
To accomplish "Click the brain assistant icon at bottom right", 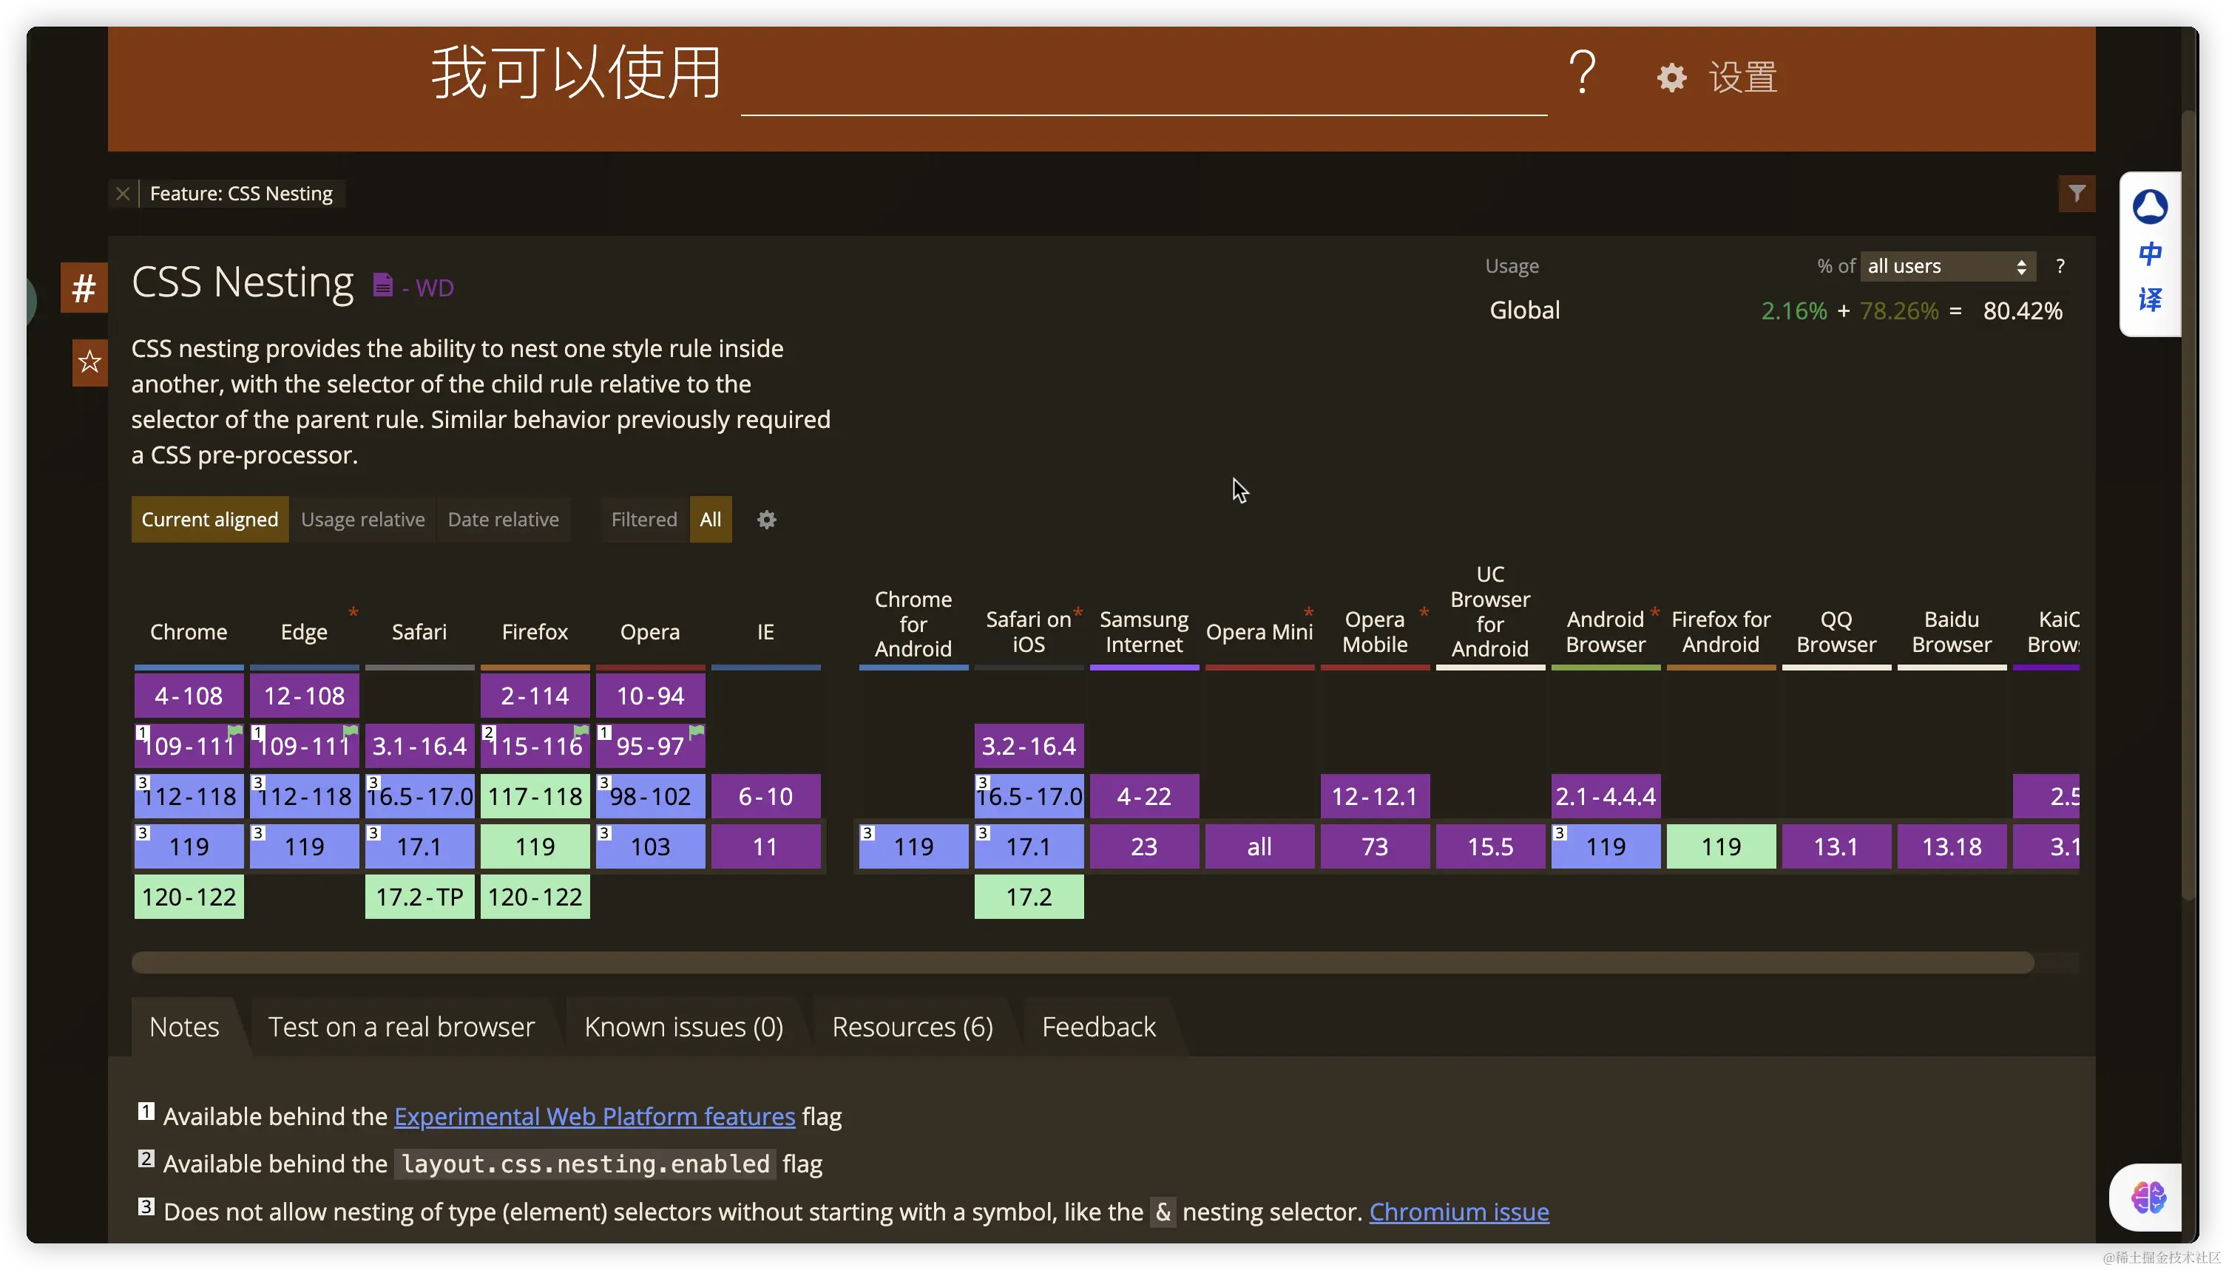I will 2148,1197.
